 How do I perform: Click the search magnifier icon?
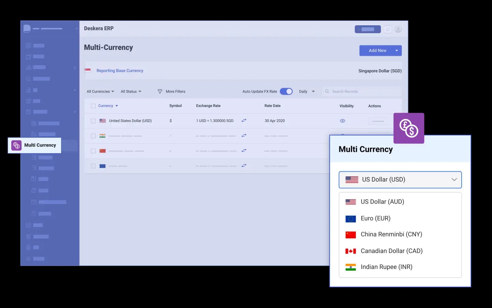click(327, 92)
